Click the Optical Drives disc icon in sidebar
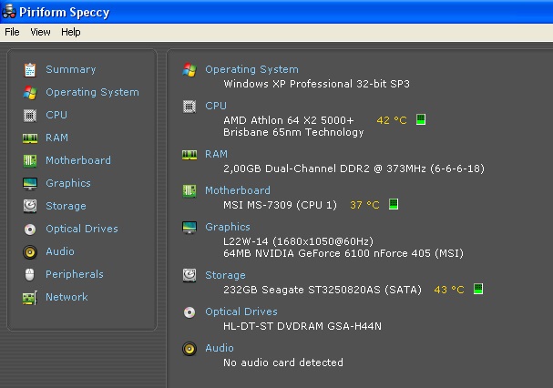Screen dimensions: 553x388 [30, 230]
